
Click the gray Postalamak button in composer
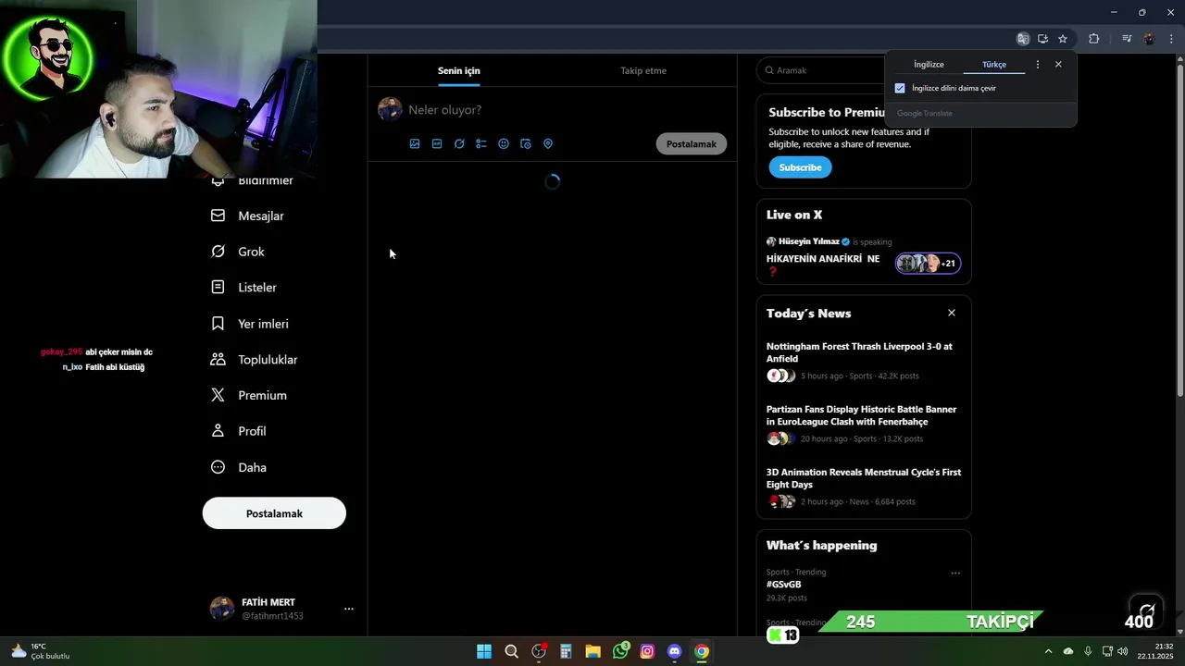(692, 144)
